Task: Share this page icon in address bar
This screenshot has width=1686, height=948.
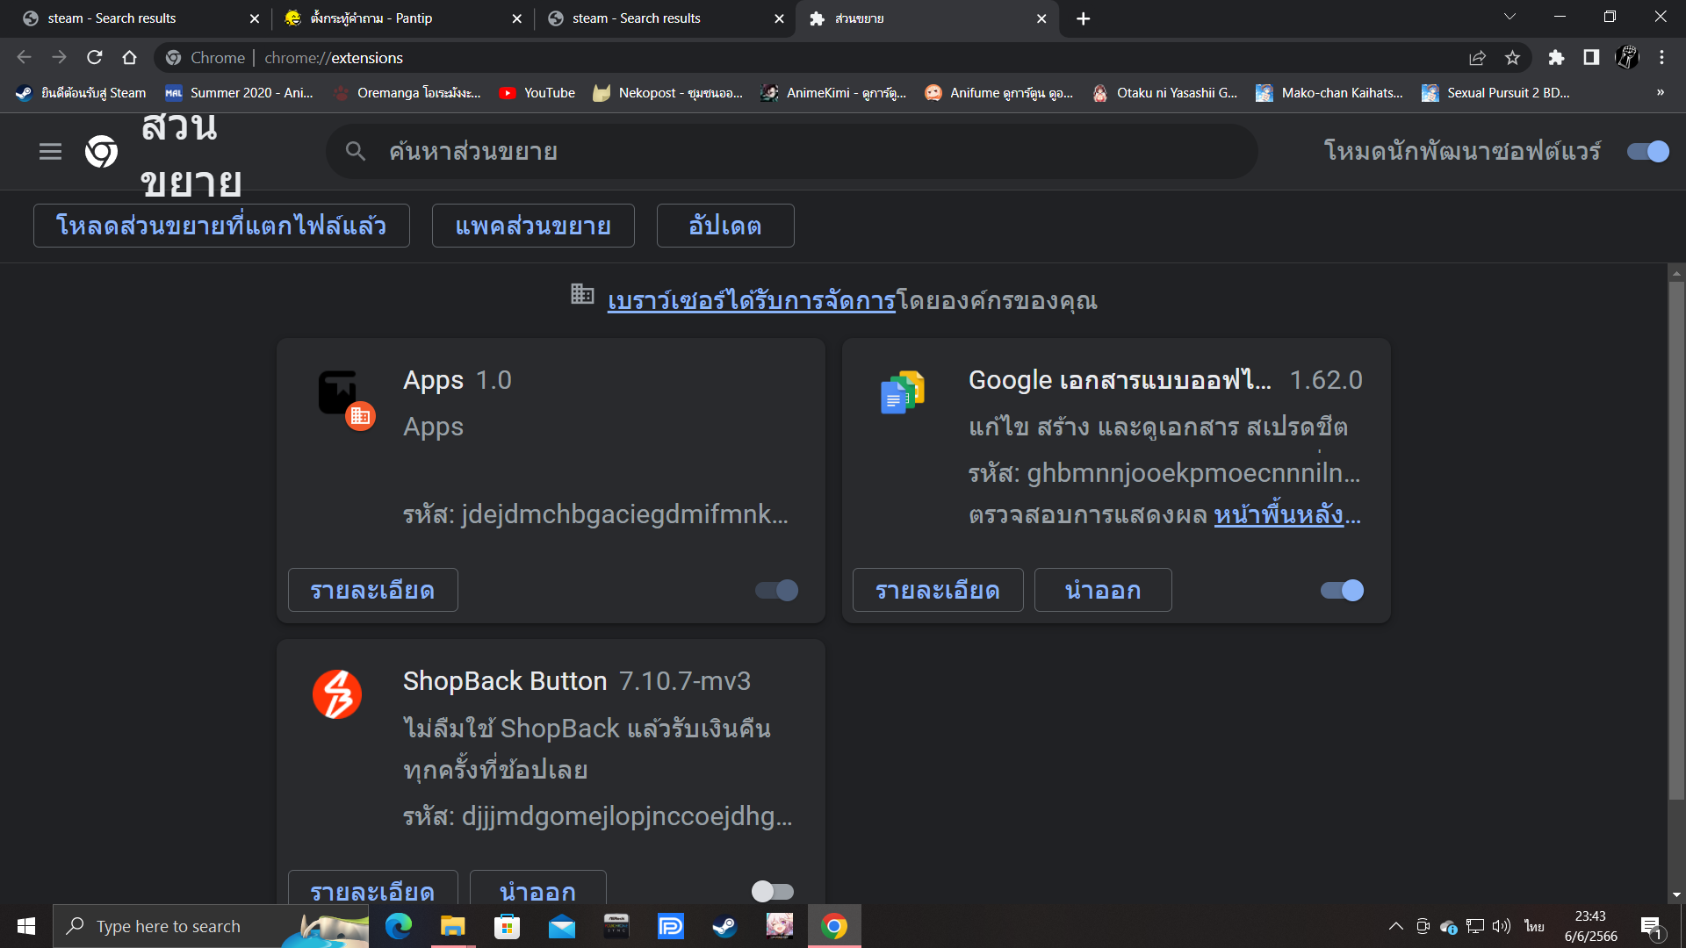Action: 1477,58
